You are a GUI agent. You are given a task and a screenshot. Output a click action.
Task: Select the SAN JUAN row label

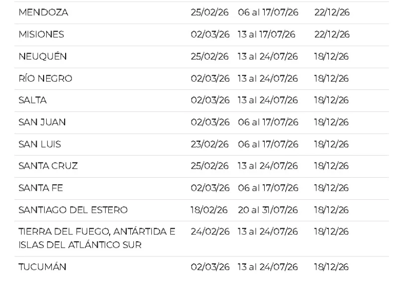pyautogui.click(x=42, y=122)
